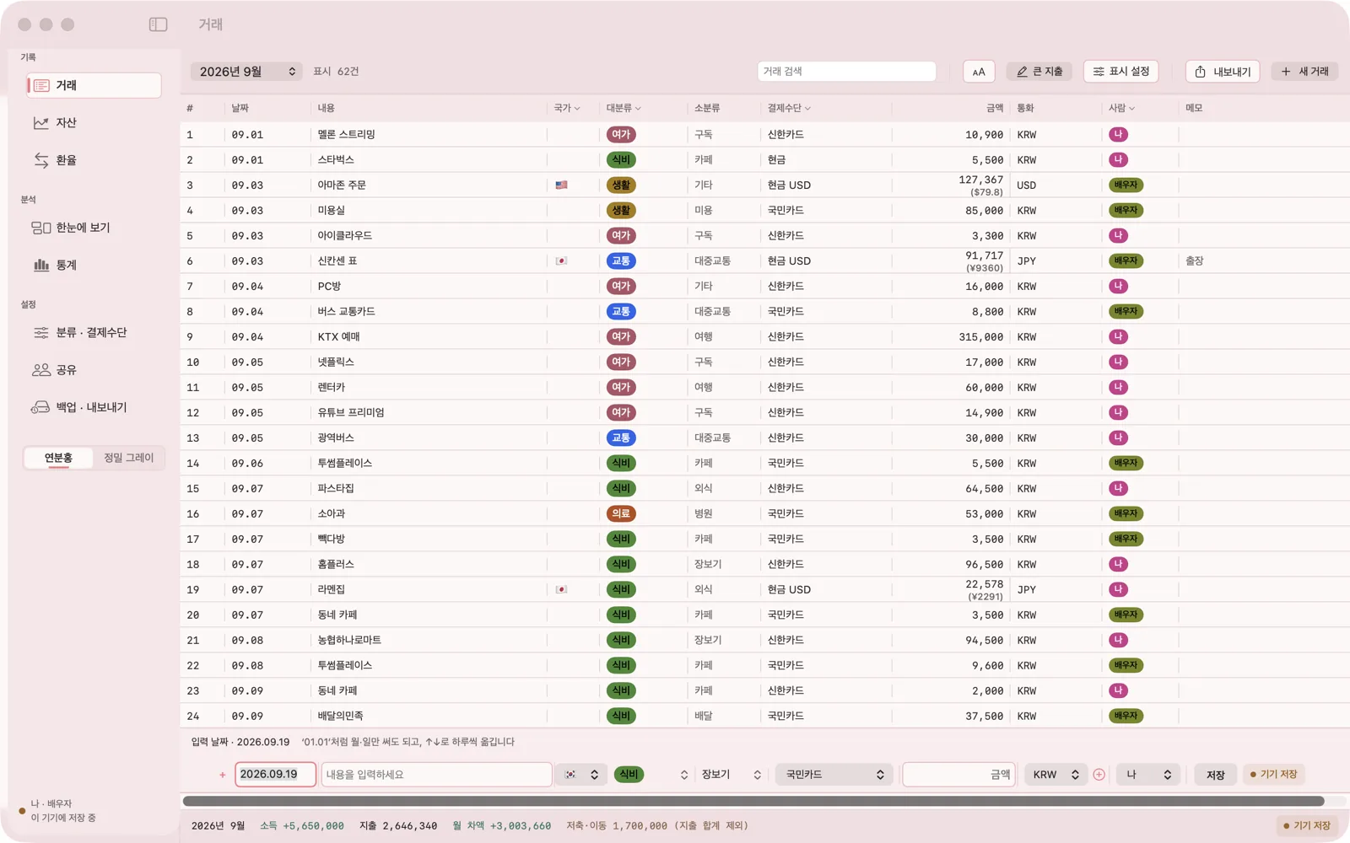Click the 내용 column header
Image resolution: width=1350 pixels, height=843 pixels.
327,108
